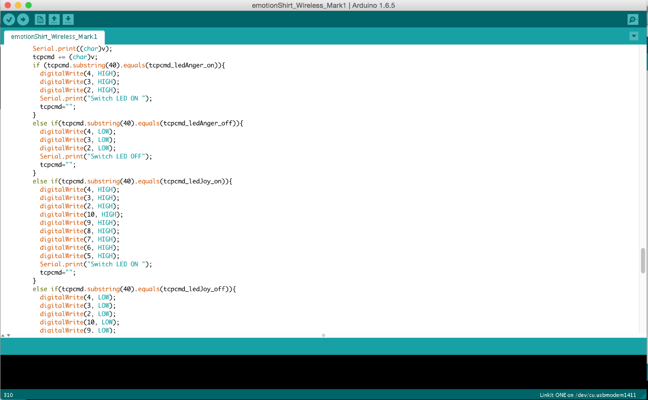Click the LinkIt ONE port status text
Screen dimensions: 648x400
[x=588, y=395]
